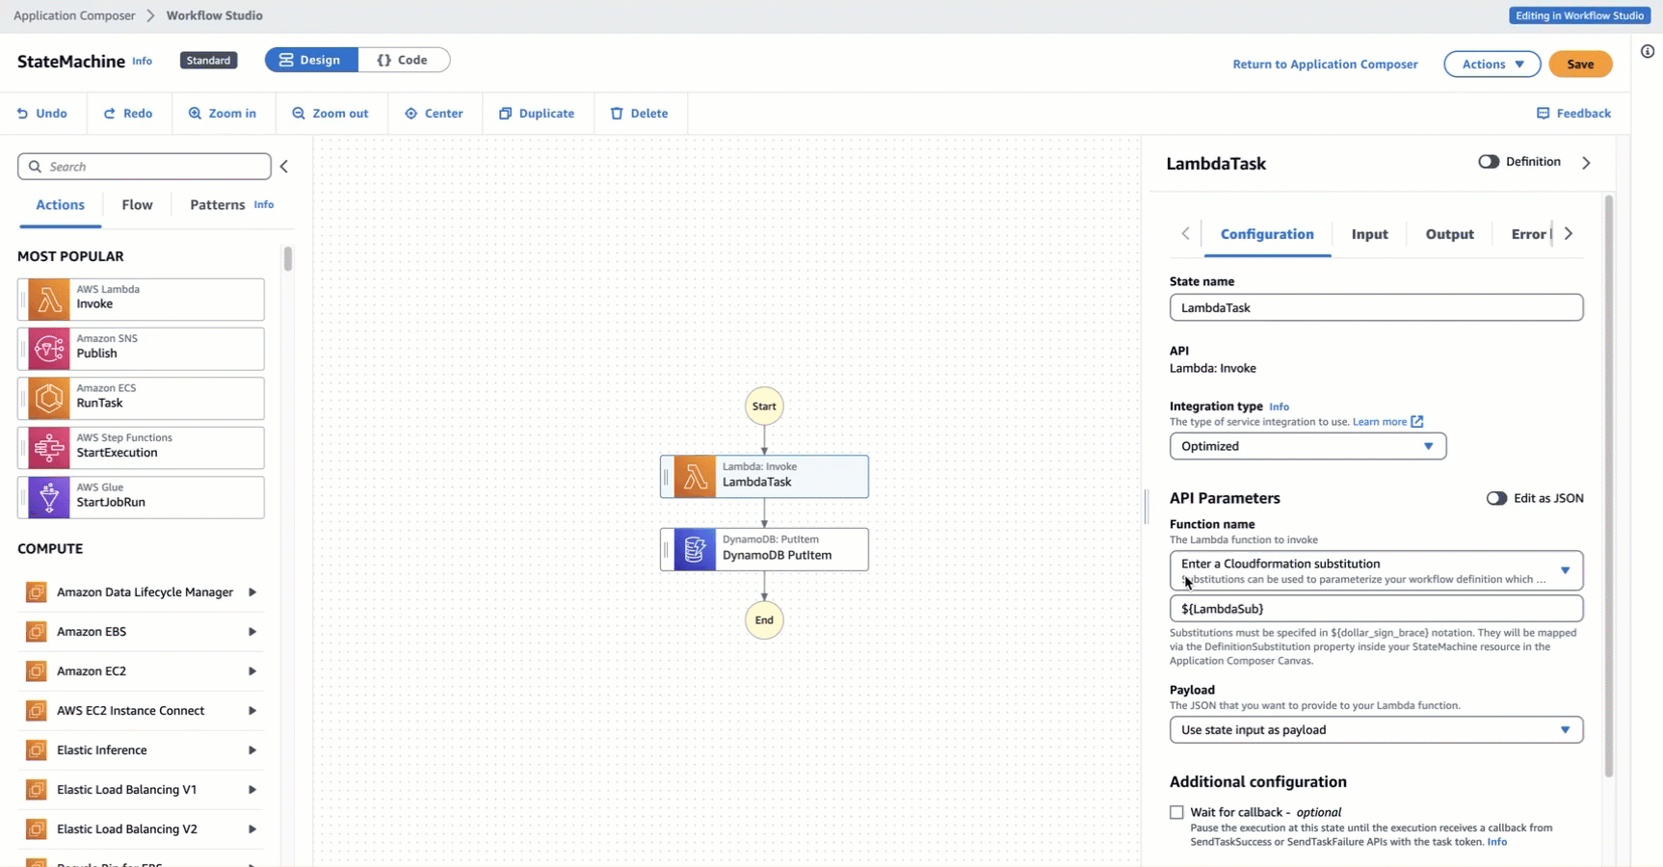
Task: Delete the selected state
Action: tap(640, 113)
